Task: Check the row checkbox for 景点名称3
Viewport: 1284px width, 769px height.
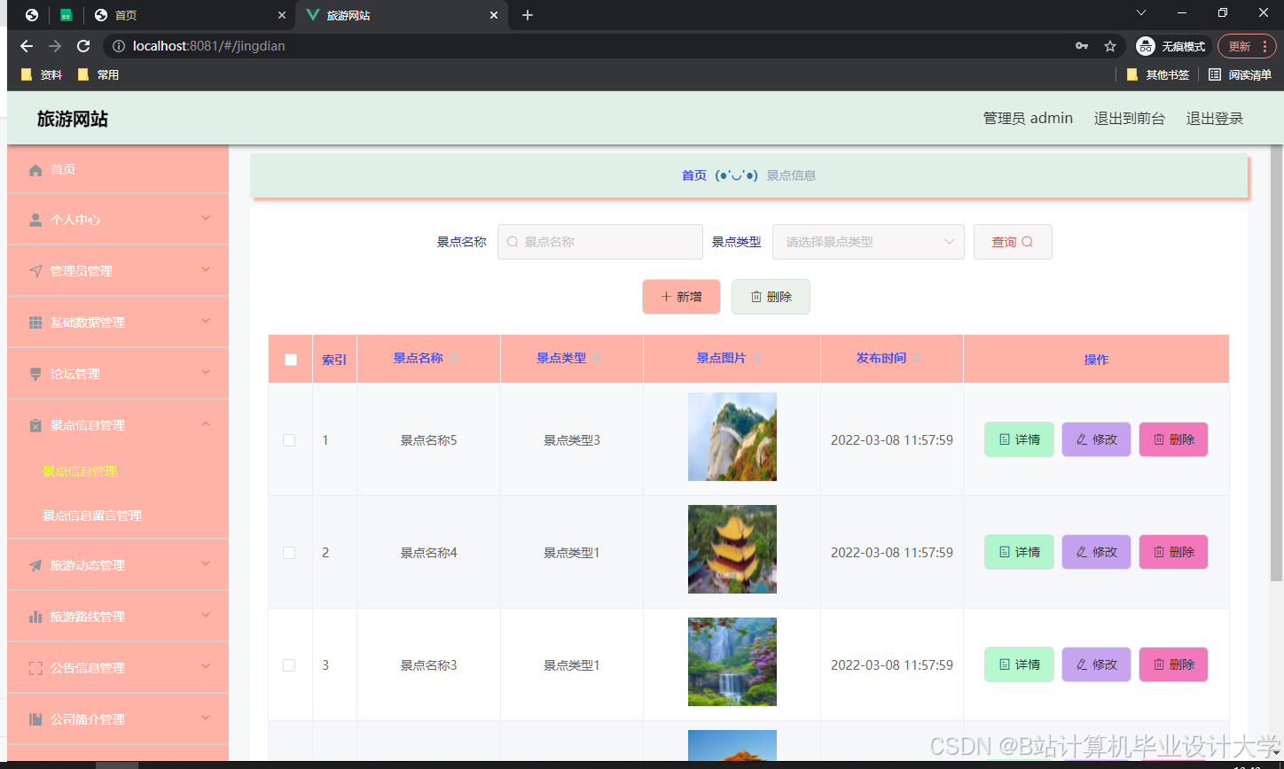Action: click(x=289, y=665)
